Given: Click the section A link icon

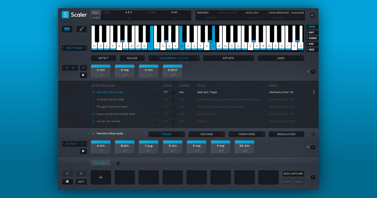Looking at the screenshot, I should [x=313, y=71].
